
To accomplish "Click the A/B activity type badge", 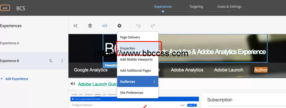I will coord(5,8).
